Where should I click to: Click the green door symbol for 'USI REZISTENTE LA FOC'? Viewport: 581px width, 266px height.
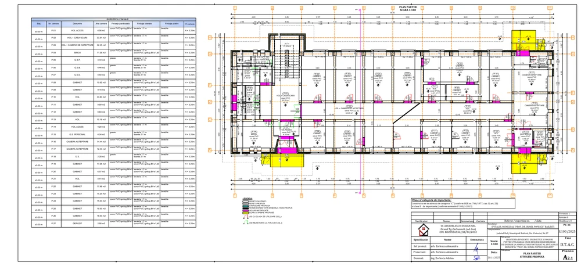coord(246,222)
